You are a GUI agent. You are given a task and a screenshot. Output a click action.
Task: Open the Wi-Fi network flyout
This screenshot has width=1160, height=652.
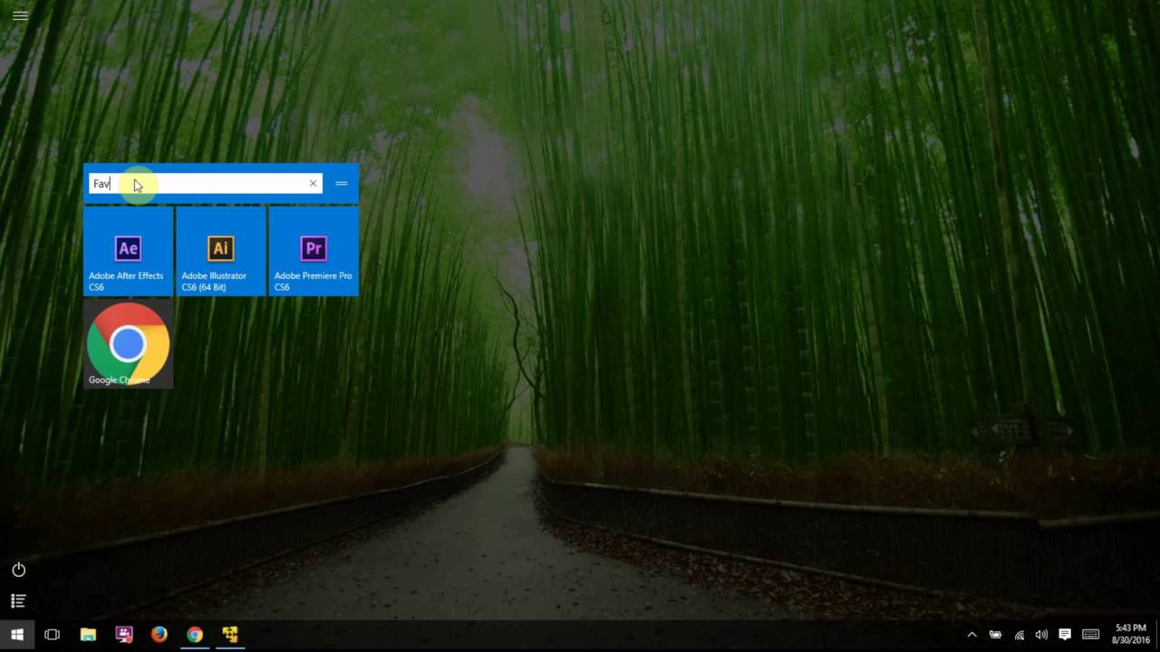1019,635
